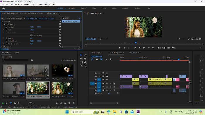205x115 pixels.
Task: Open the Program monitor settings wrench
Action: point(188,39)
